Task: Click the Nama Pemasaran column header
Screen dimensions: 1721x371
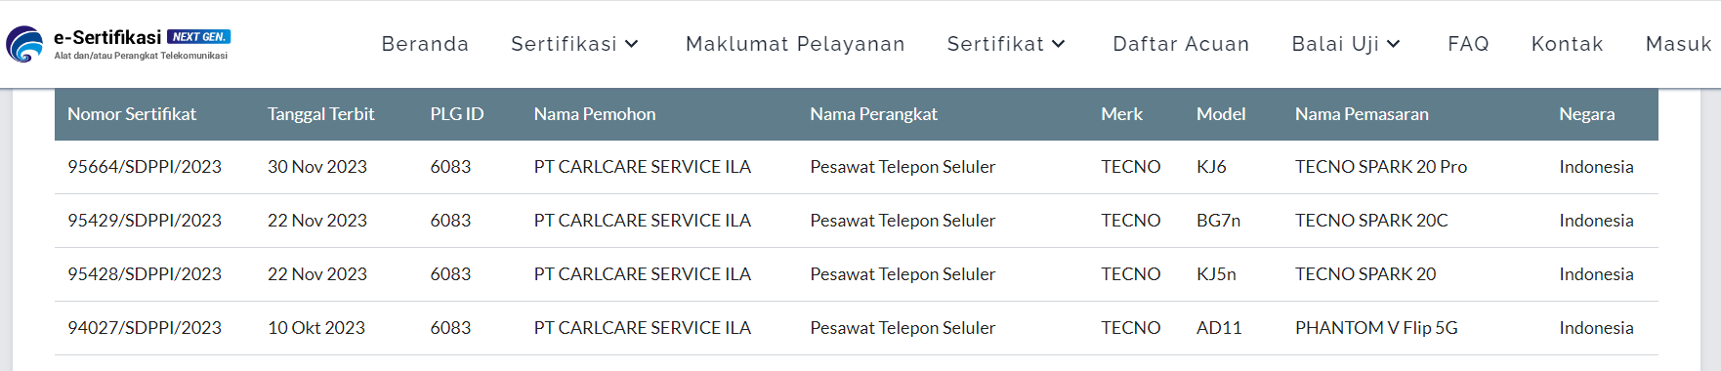Action: pos(1362,114)
